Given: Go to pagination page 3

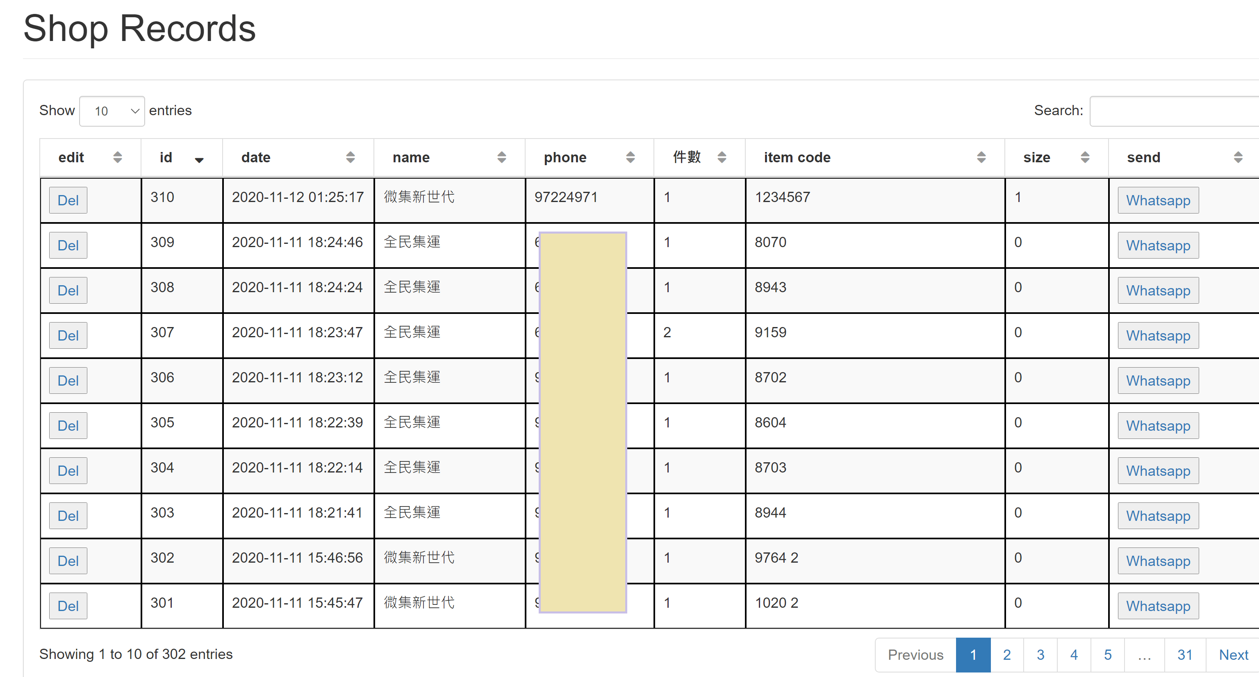Looking at the screenshot, I should coord(1040,655).
